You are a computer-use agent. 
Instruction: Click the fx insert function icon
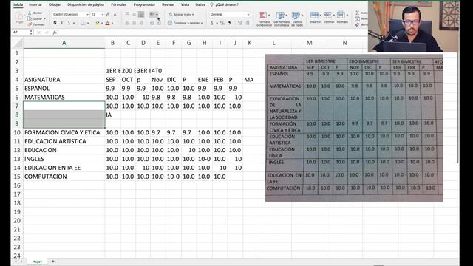(55, 33)
